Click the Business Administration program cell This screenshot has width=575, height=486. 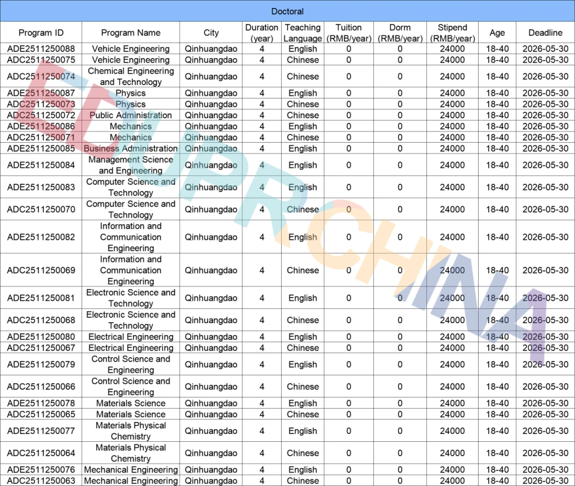pos(130,149)
